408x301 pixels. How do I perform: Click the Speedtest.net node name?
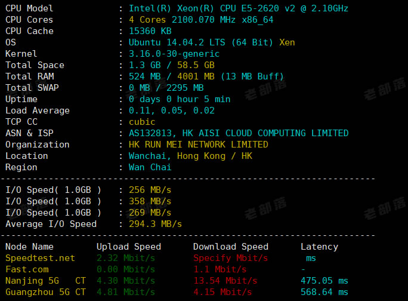pyautogui.click(x=40, y=258)
